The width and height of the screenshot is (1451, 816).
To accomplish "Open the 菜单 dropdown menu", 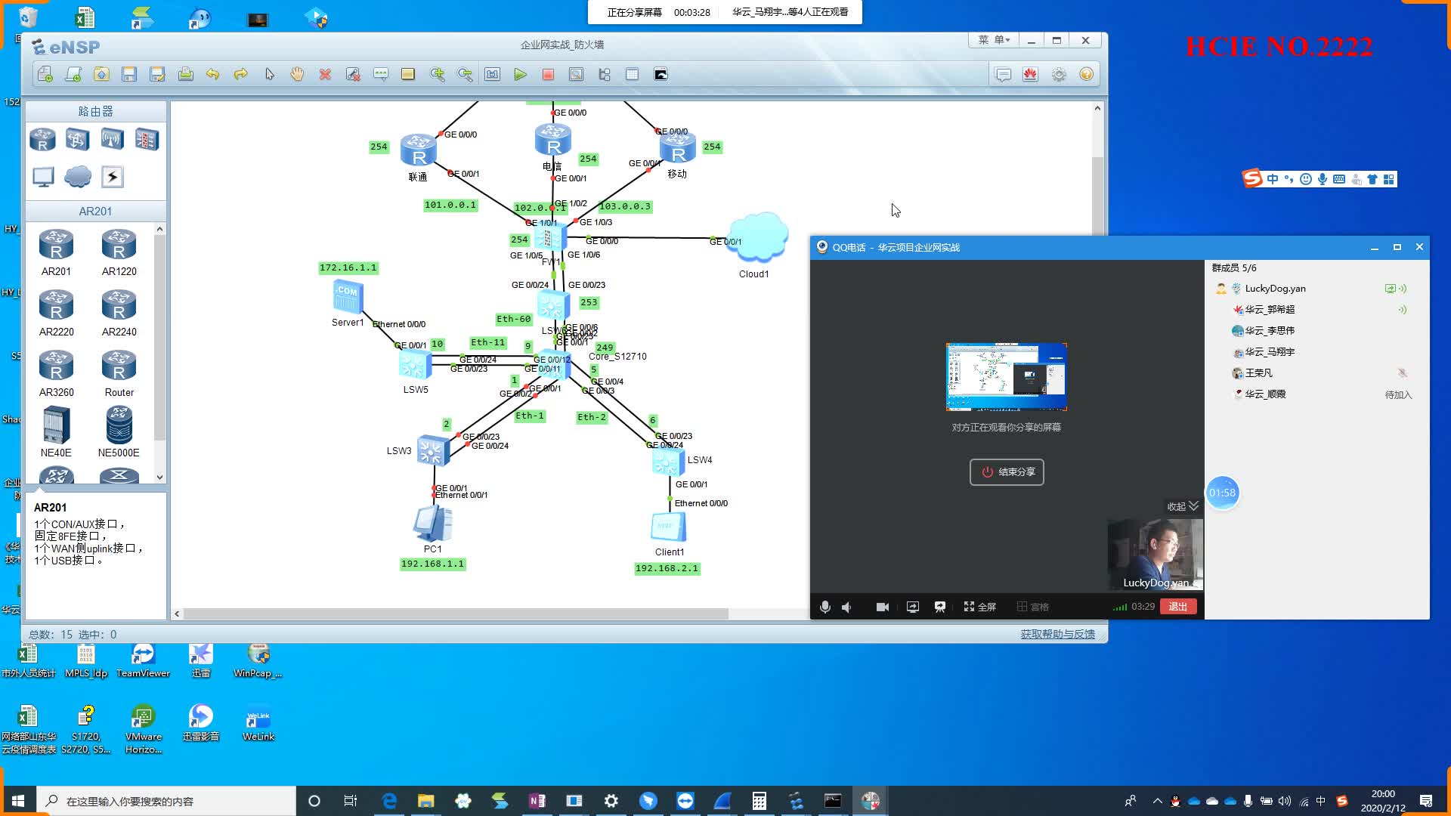I will pos(994,40).
